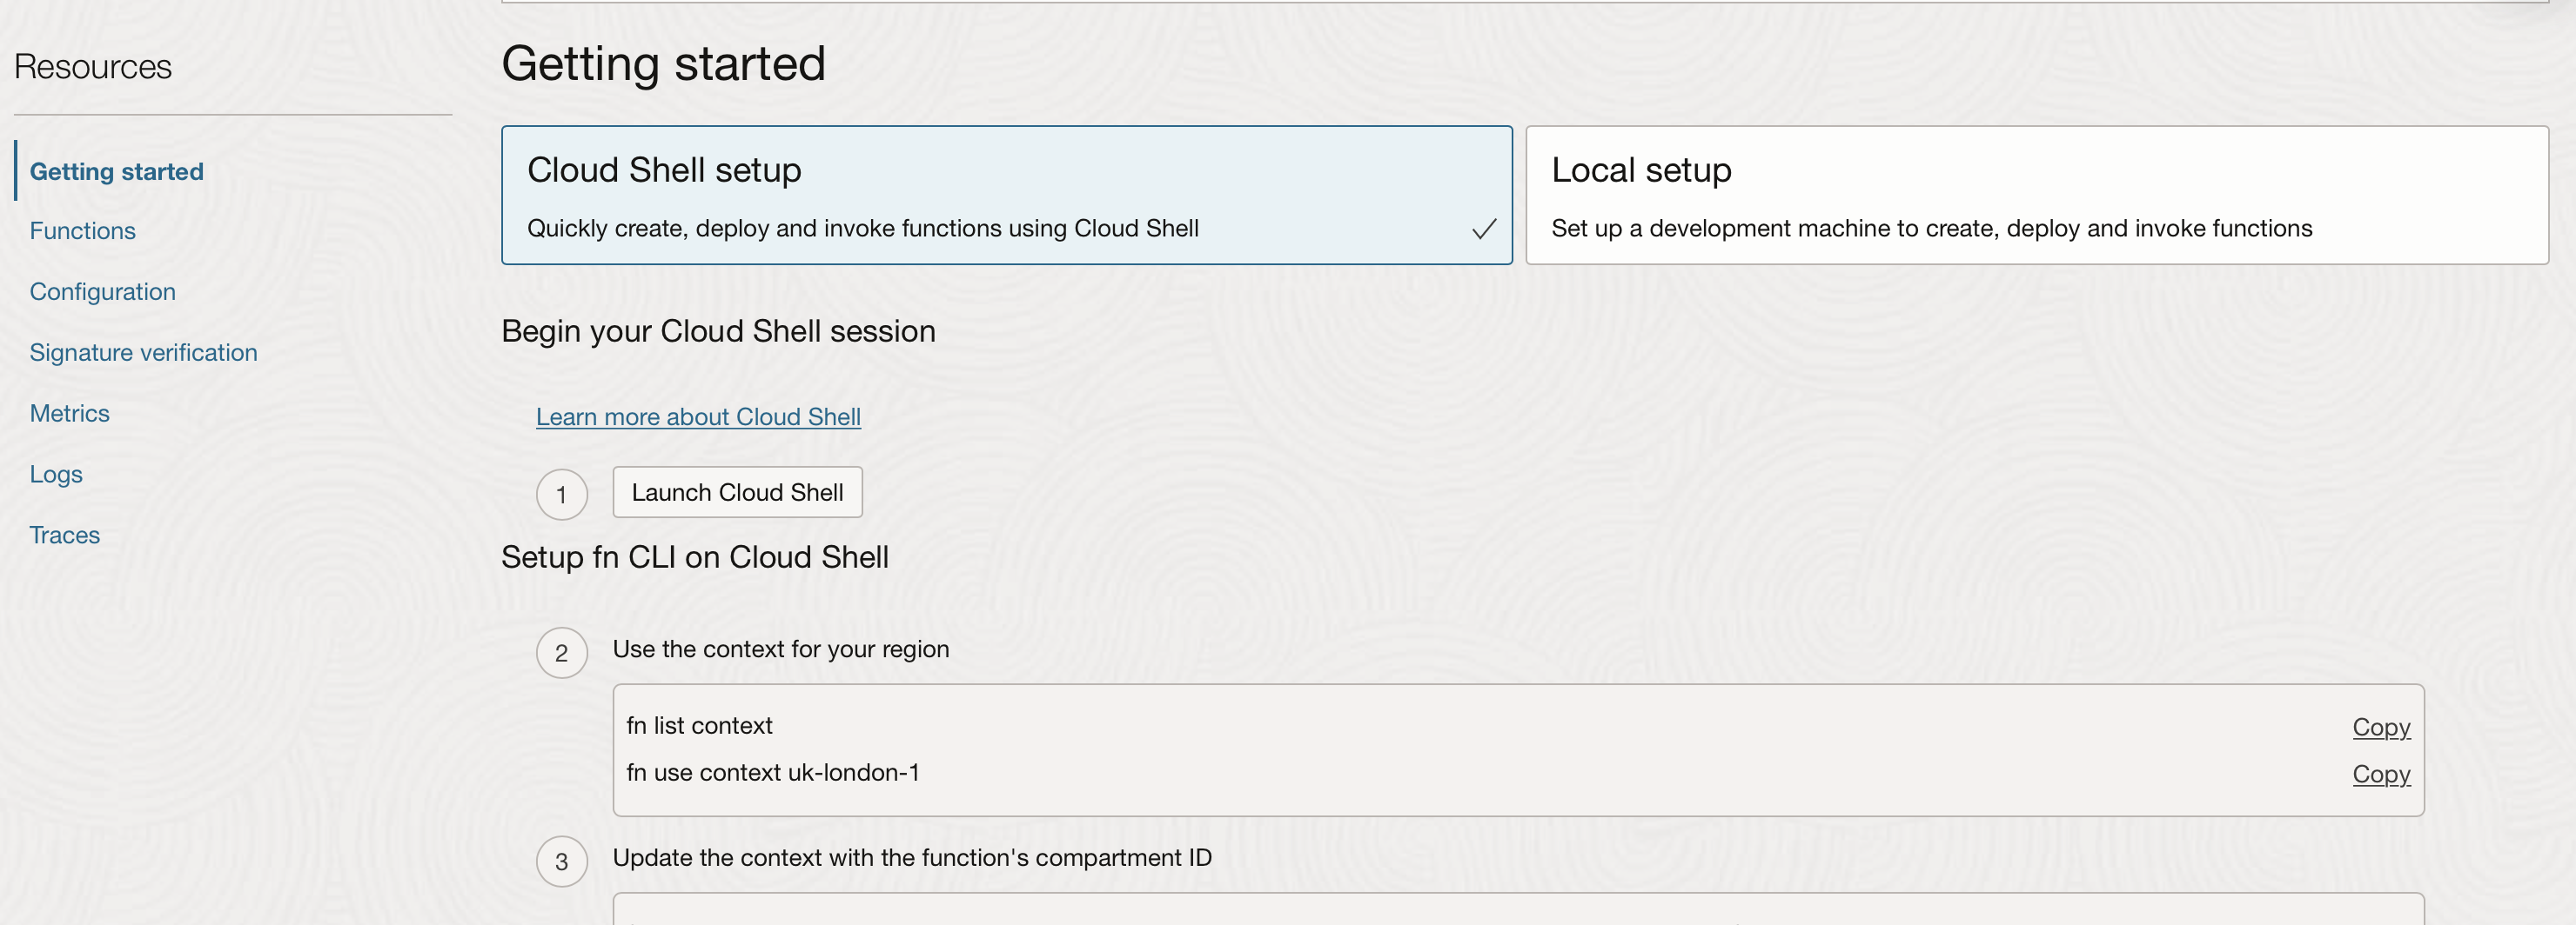This screenshot has height=925, width=2576.
Task: Copy the fn list context command
Action: [2381, 727]
